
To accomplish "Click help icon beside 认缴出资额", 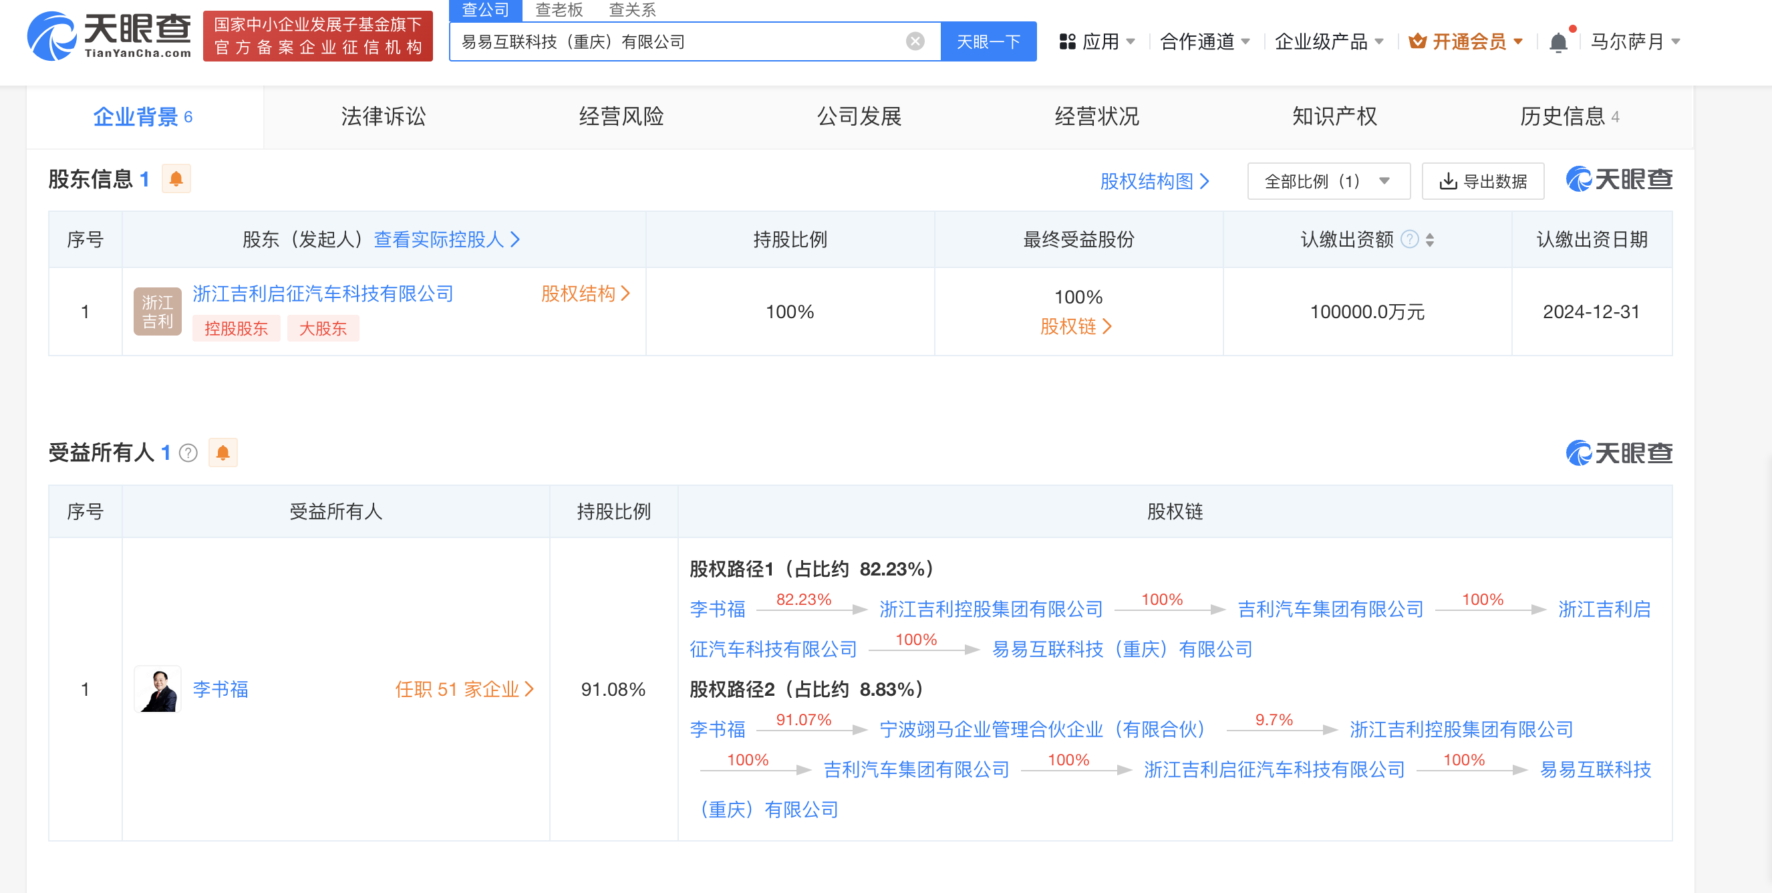I will [x=1409, y=239].
